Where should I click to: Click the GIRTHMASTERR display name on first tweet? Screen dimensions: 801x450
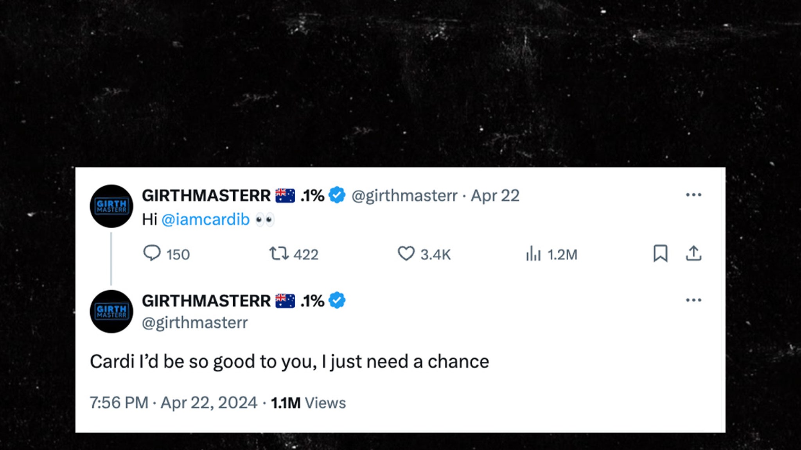tap(206, 196)
